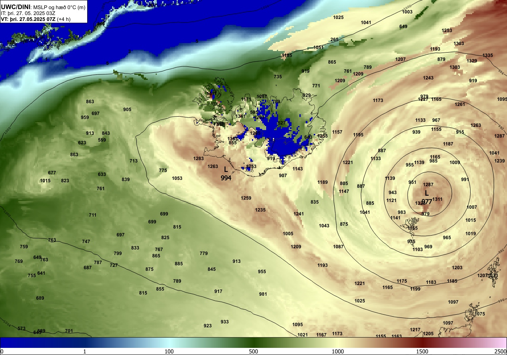
Task: Click the value 1175 in the map
Action: pyautogui.click(x=402, y=281)
